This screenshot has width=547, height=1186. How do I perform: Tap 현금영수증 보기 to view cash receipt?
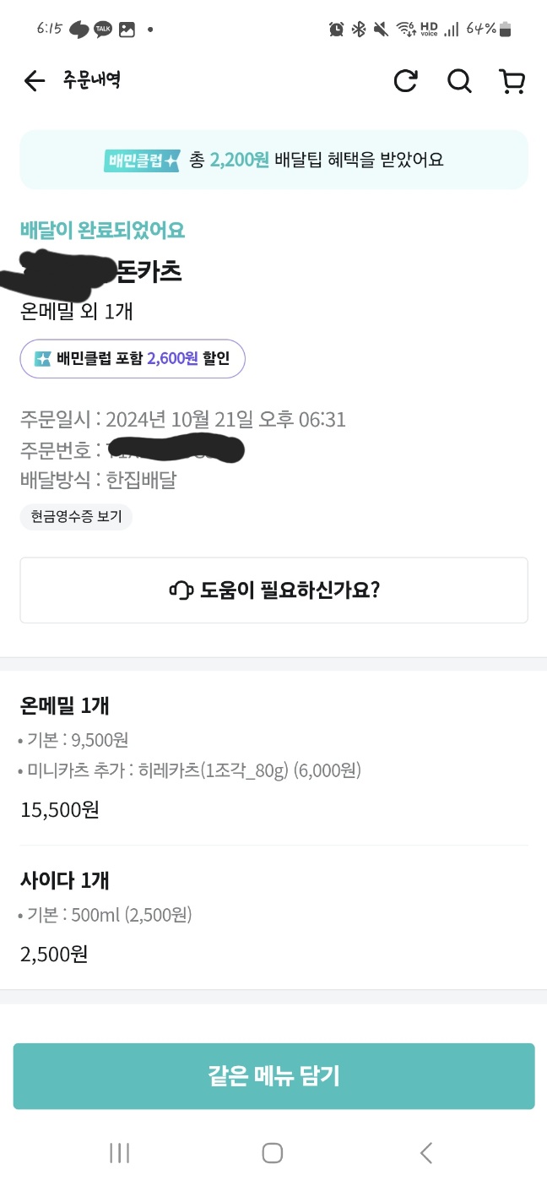click(x=75, y=518)
